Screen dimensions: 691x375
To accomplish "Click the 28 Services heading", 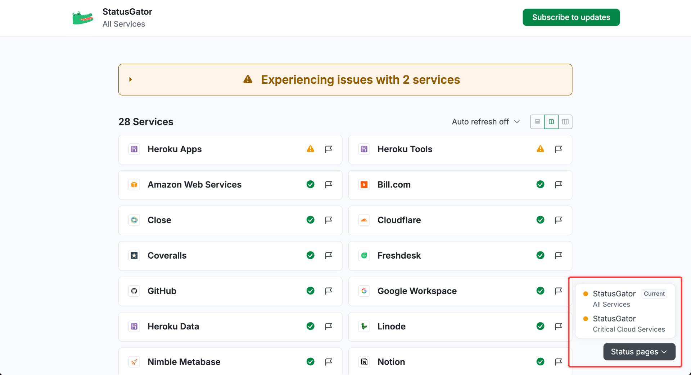I will tap(146, 122).
